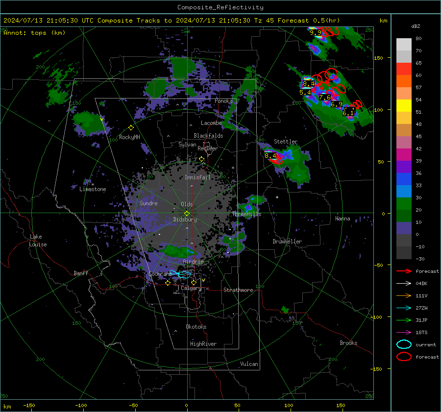Viewport: 441px width, 412px height.
Task: Click the red 'forecast' ellipse legend symbol
Action: pos(404,357)
